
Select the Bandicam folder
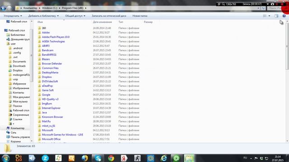(x=47, y=50)
